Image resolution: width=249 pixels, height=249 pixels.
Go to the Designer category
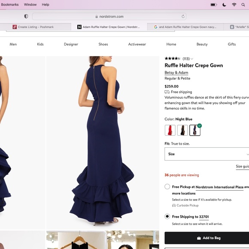71,44
